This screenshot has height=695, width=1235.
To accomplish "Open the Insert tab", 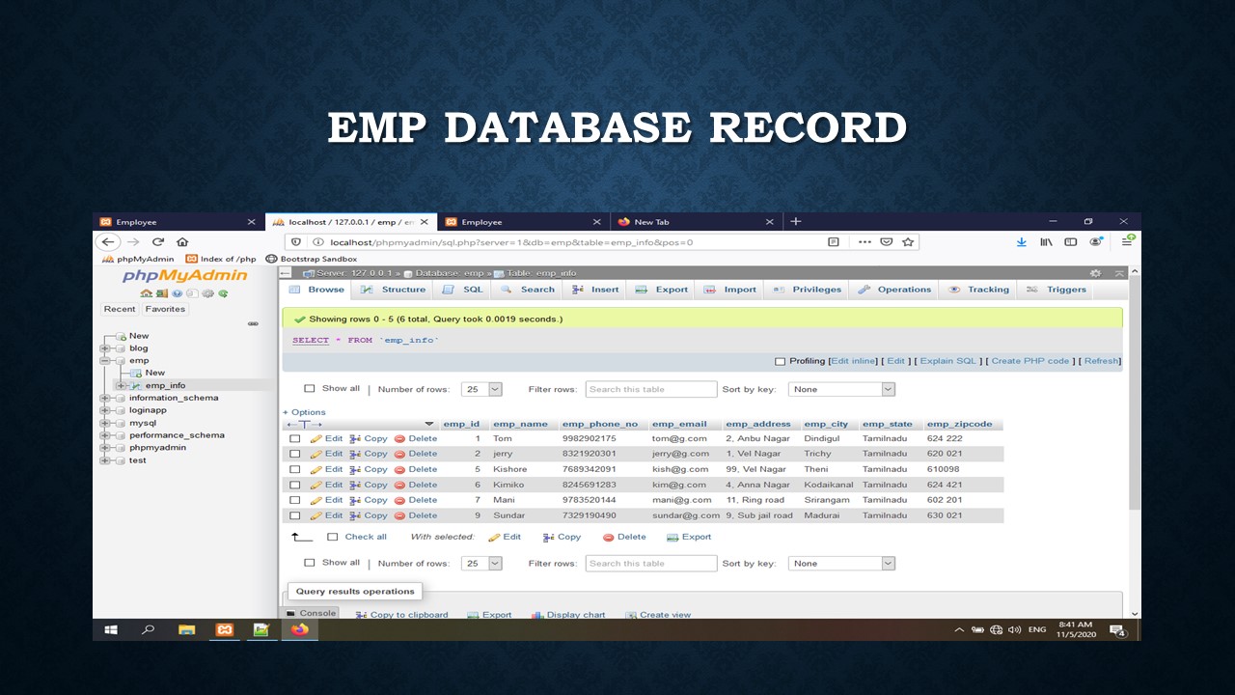I will coord(596,290).
